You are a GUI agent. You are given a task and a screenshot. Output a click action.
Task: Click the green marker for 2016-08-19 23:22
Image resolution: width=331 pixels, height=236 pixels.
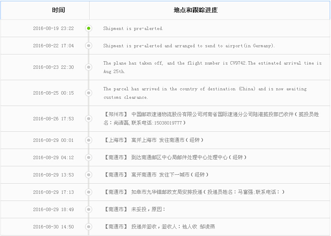click(89, 28)
